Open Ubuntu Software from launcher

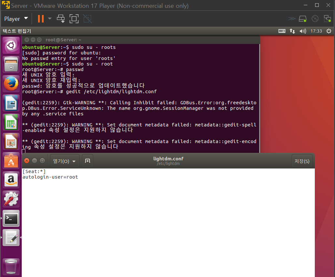(11, 161)
